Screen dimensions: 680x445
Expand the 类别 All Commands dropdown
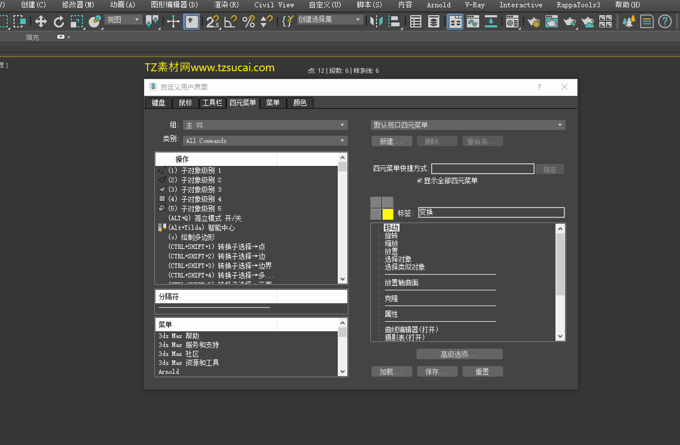[265, 141]
